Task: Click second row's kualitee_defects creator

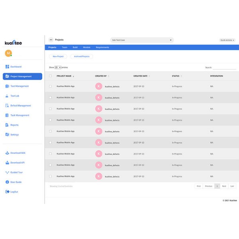Action: coord(112,98)
